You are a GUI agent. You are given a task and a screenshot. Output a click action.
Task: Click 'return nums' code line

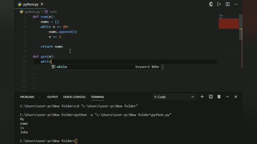pyautogui.click(x=52, y=47)
